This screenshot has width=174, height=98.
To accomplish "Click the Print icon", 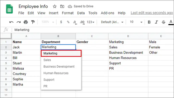I will pos(26,22).
